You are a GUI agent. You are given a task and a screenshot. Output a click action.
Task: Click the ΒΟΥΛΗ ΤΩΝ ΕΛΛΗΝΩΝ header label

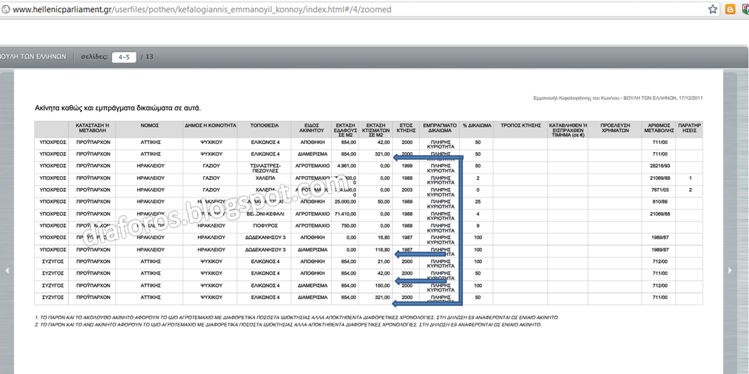click(x=33, y=57)
